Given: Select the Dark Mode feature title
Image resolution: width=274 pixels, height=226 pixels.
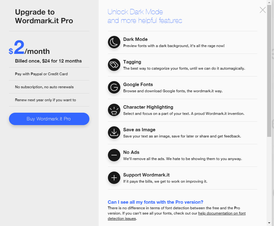Looking at the screenshot, I should pos(135,39).
